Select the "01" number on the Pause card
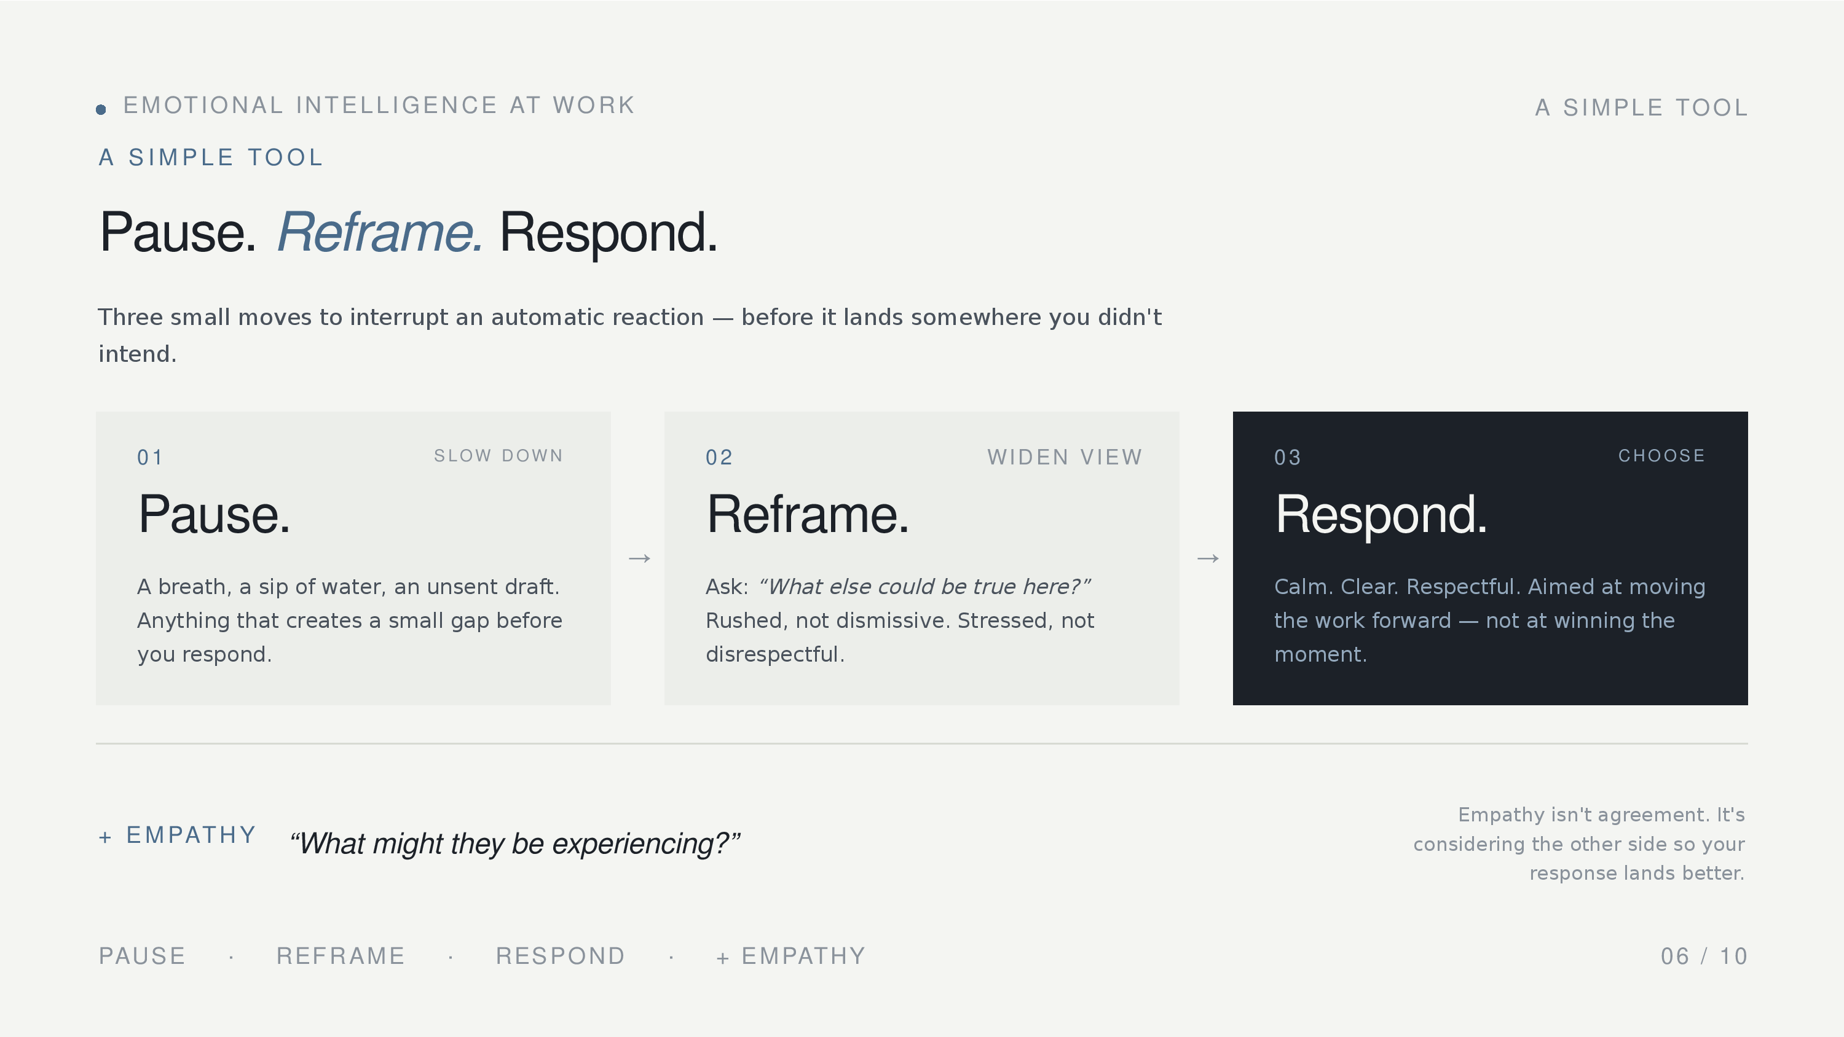Screen dimensions: 1844x1037 click(x=149, y=458)
